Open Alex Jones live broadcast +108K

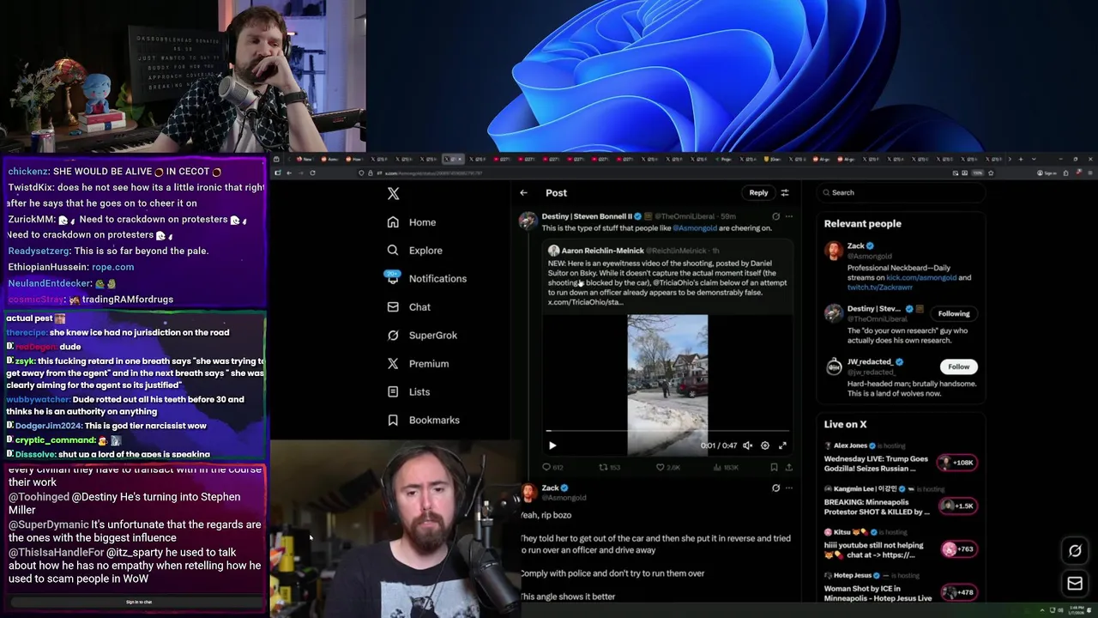900,459
